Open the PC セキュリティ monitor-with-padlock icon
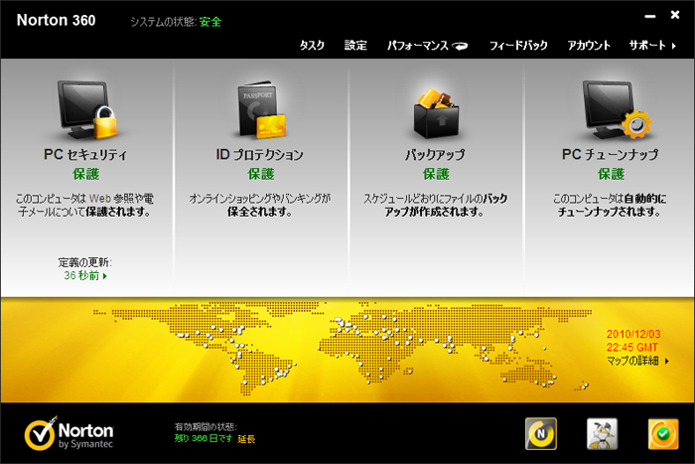 (87, 109)
